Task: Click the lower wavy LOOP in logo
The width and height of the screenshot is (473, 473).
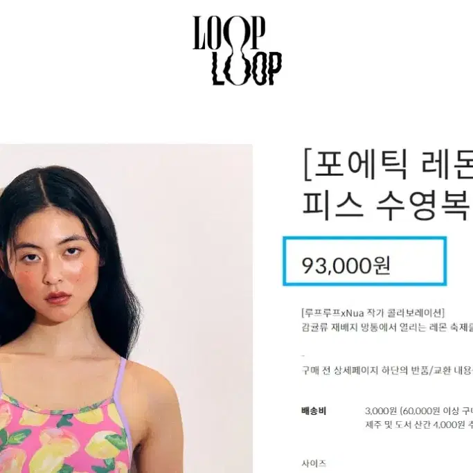Action: point(247,69)
